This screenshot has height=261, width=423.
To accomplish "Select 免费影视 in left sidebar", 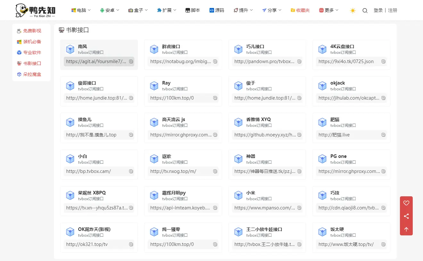I will [29, 31].
